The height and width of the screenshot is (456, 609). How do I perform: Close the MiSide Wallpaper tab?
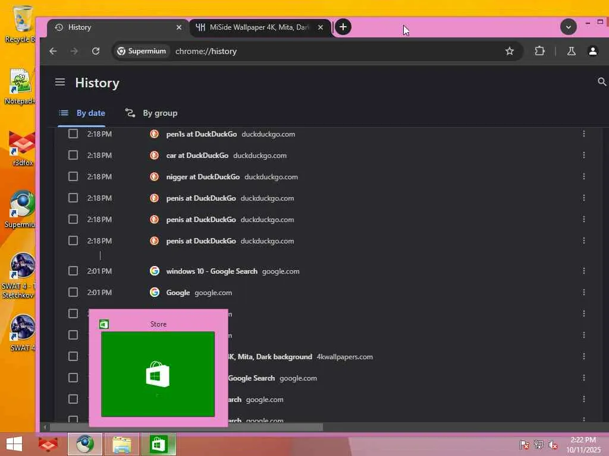pyautogui.click(x=321, y=27)
